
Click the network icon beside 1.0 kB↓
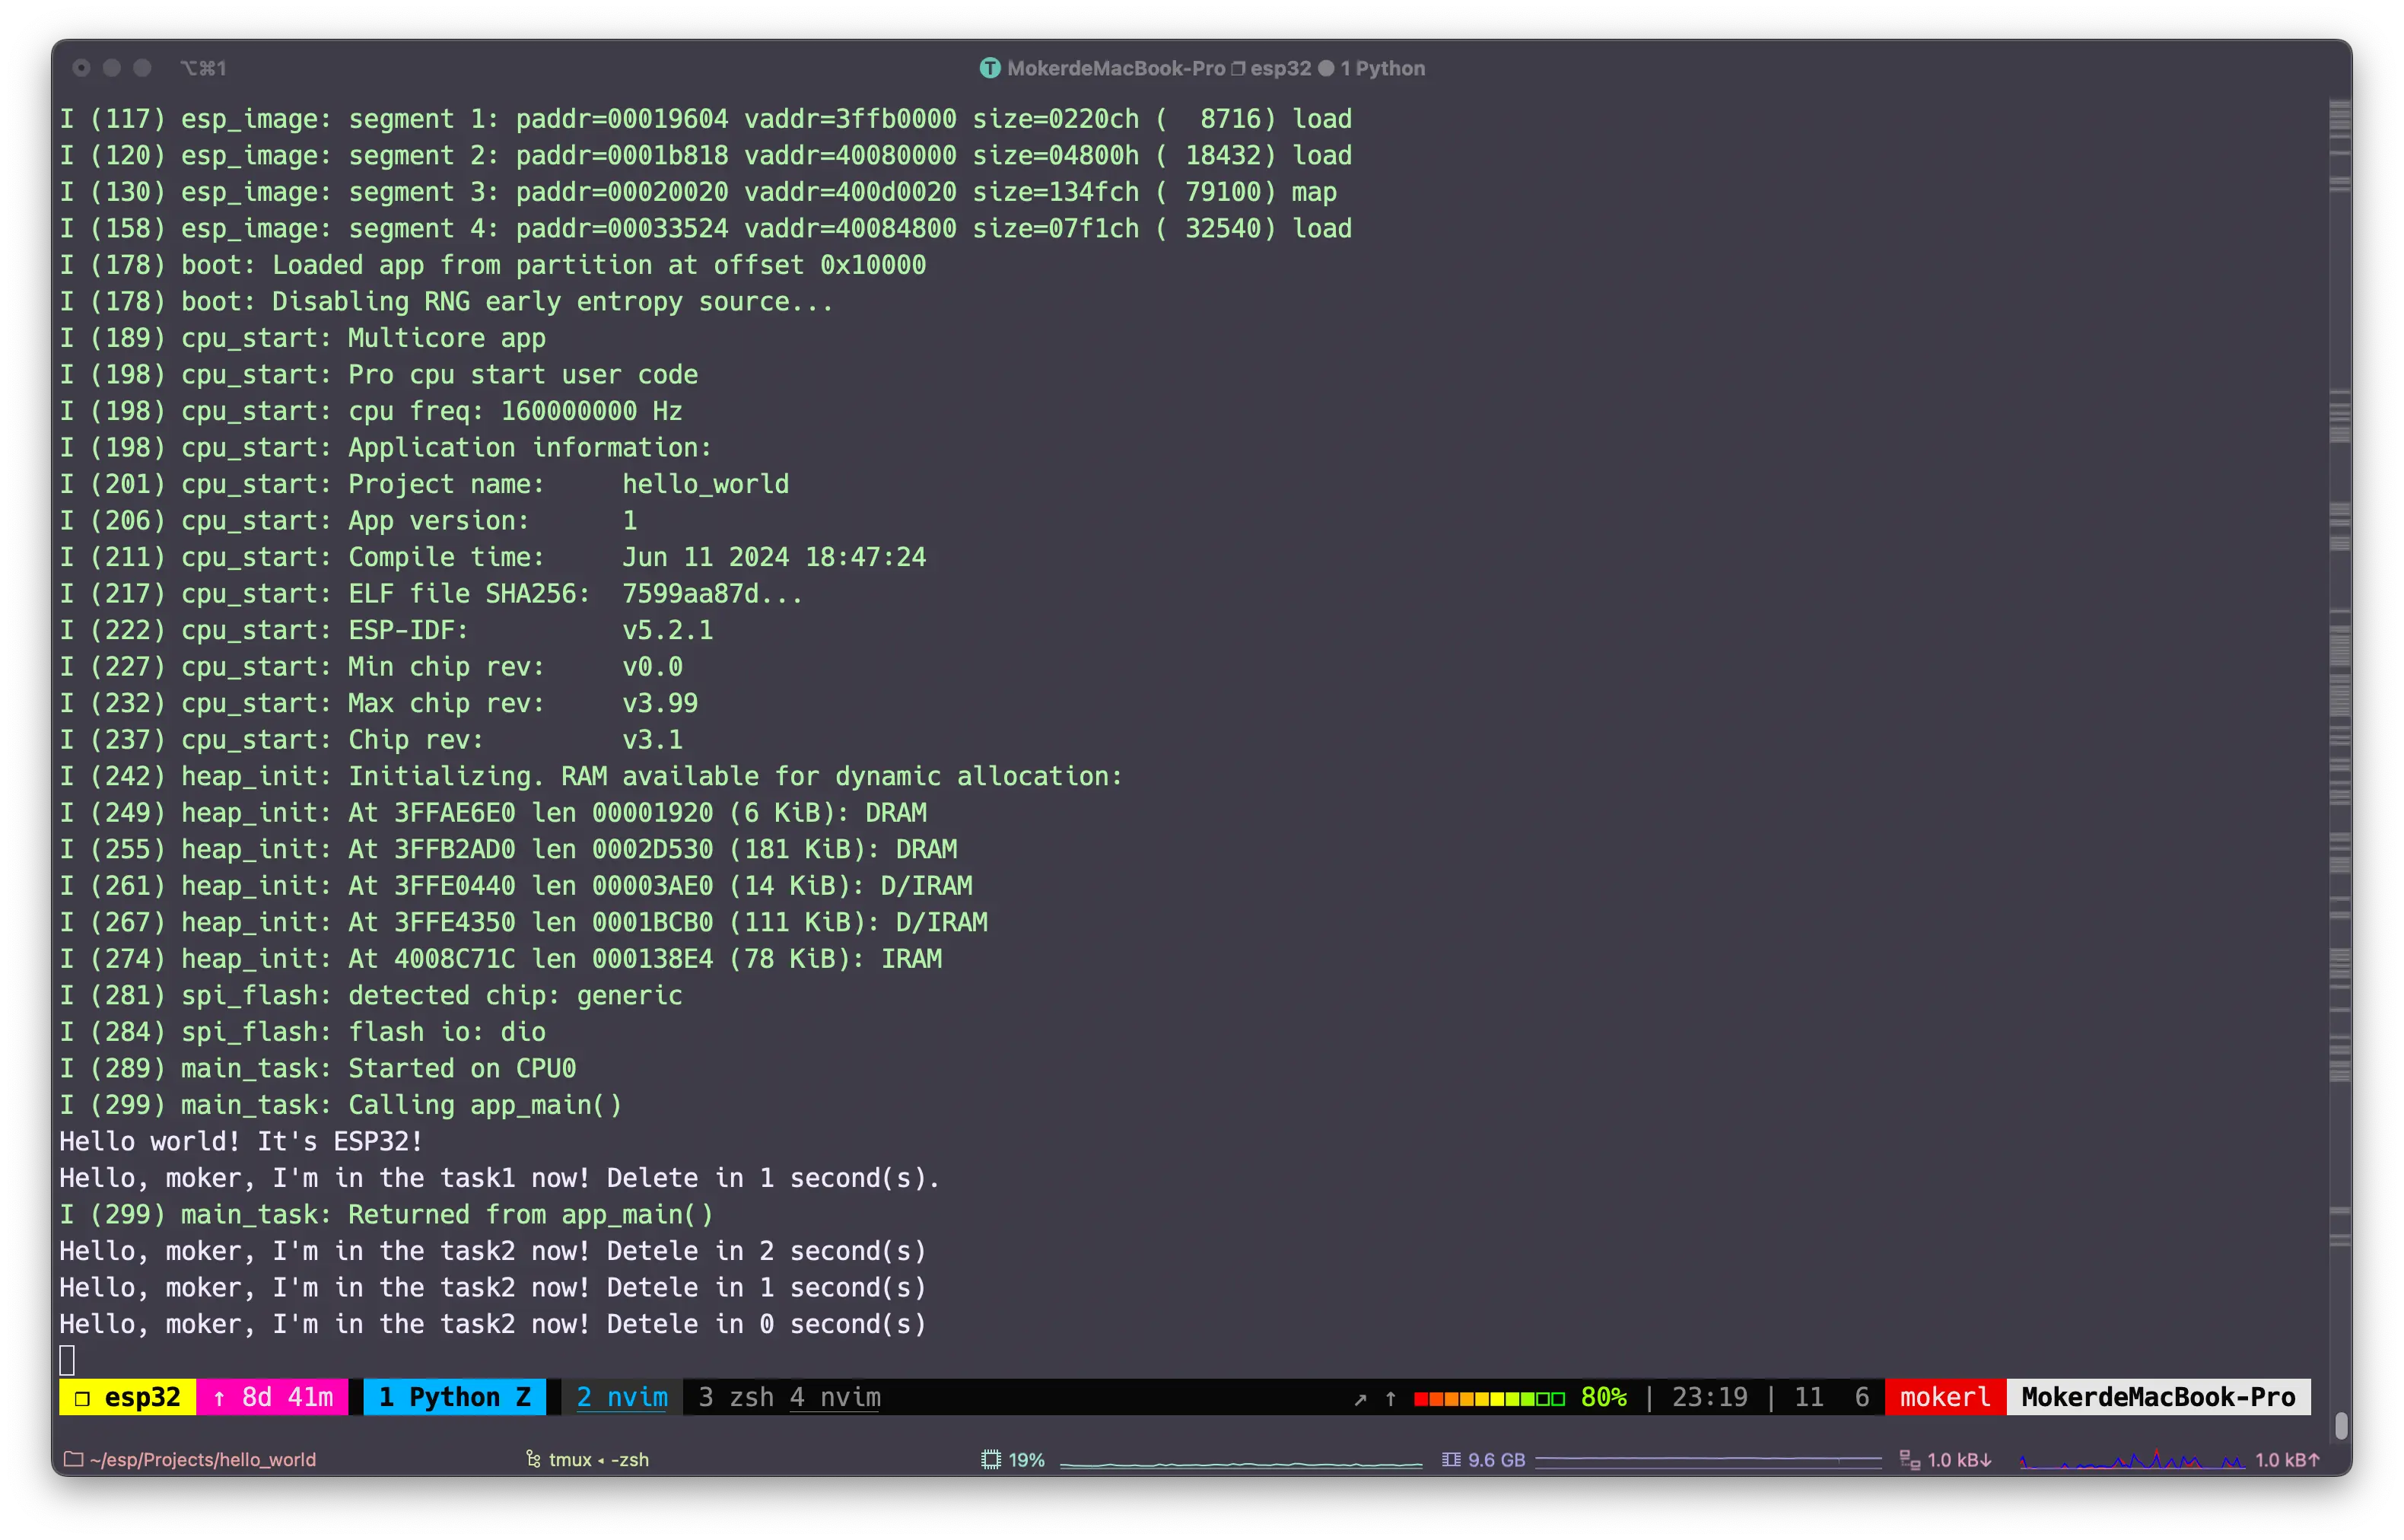(x=1910, y=1460)
